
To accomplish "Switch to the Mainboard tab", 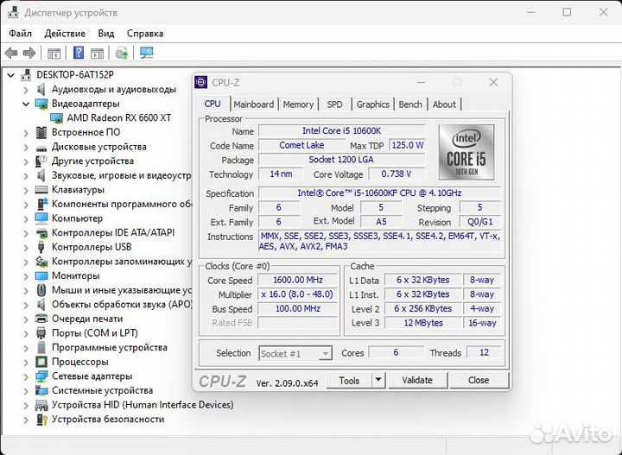I will [x=254, y=104].
